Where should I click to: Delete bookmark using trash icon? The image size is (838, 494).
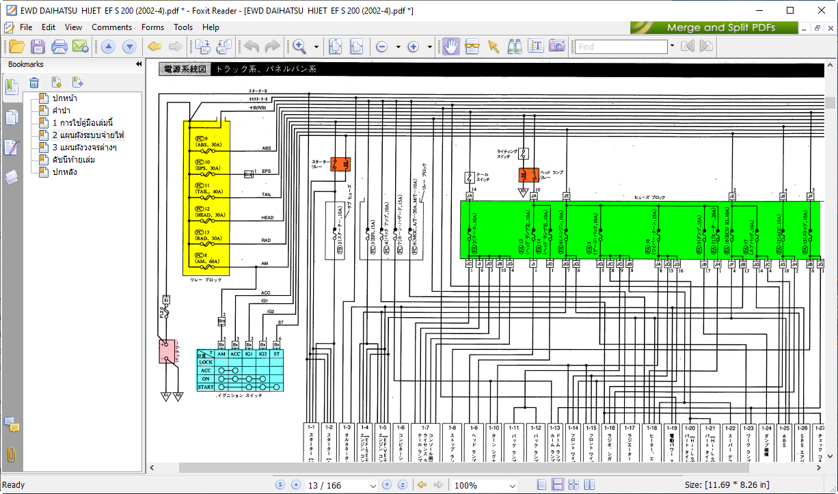(34, 83)
